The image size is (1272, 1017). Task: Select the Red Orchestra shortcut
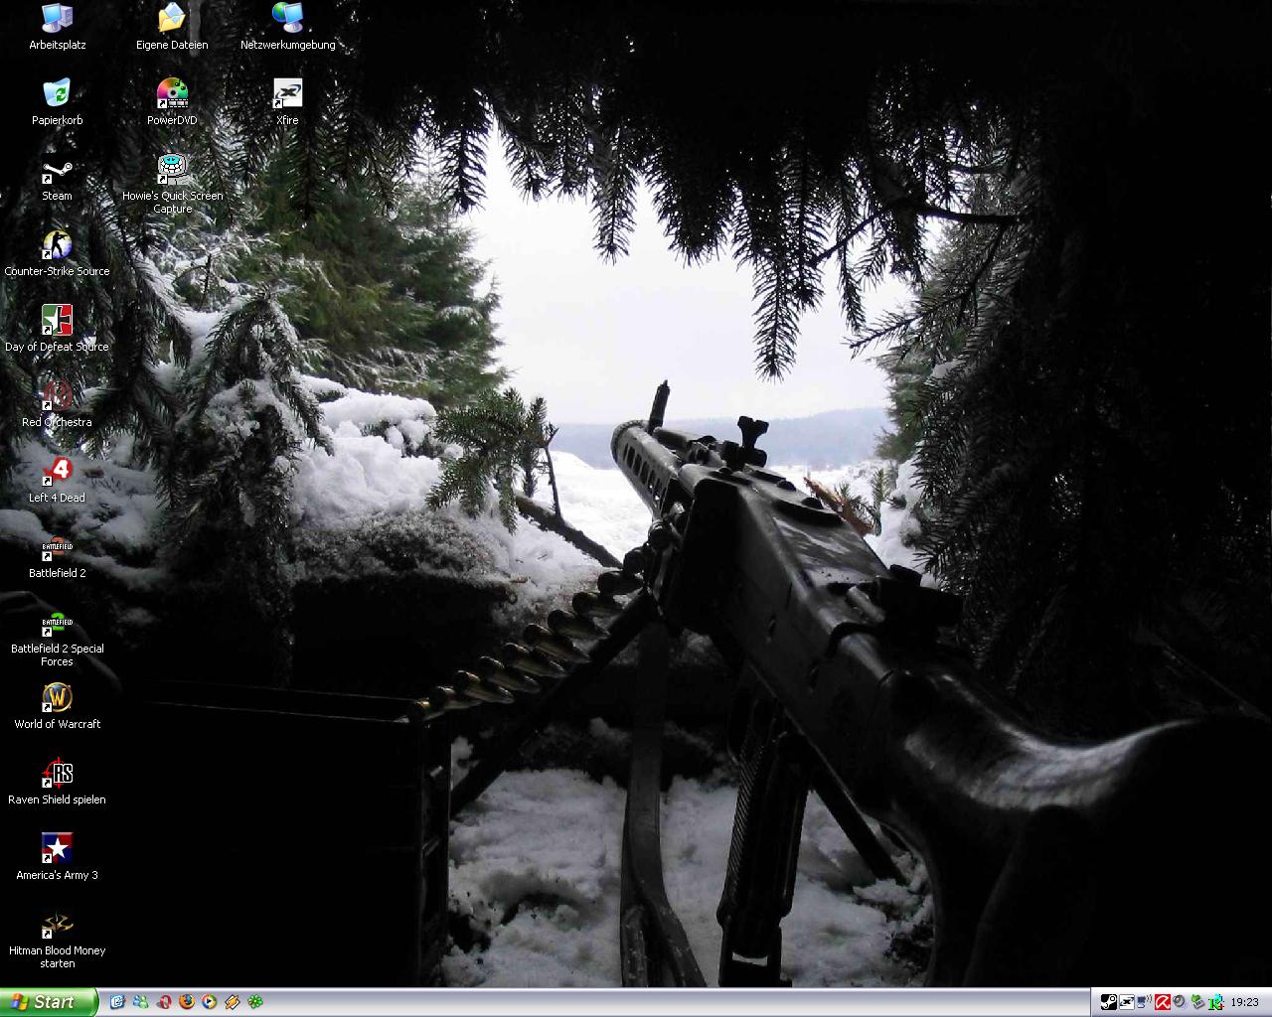pyautogui.click(x=58, y=405)
